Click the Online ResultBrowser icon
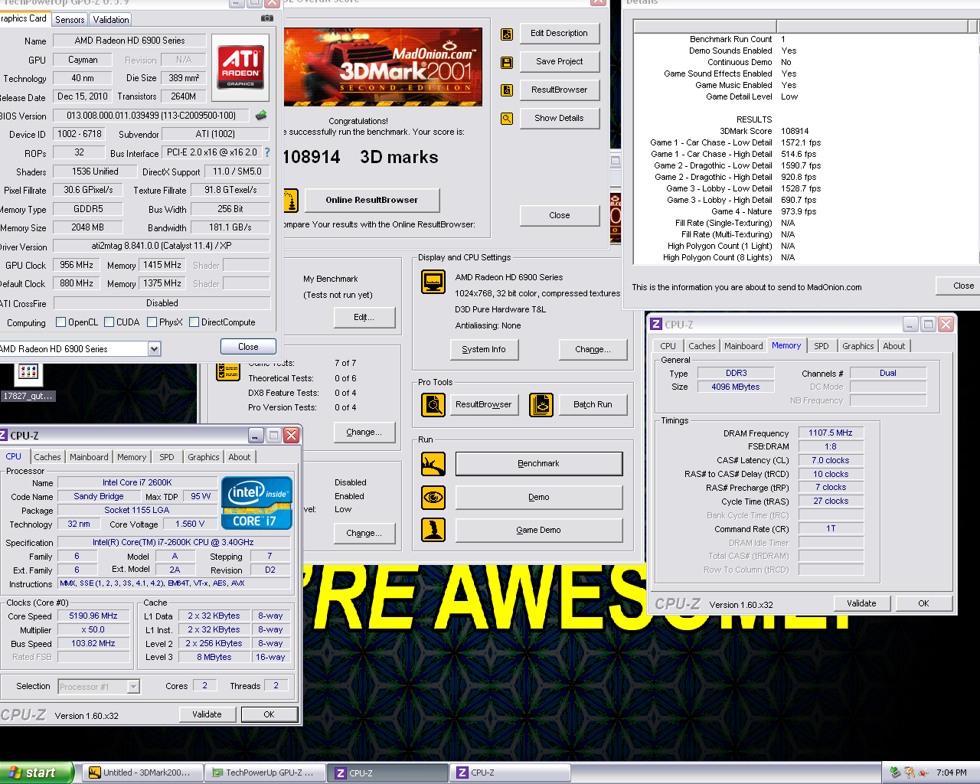 [291, 201]
